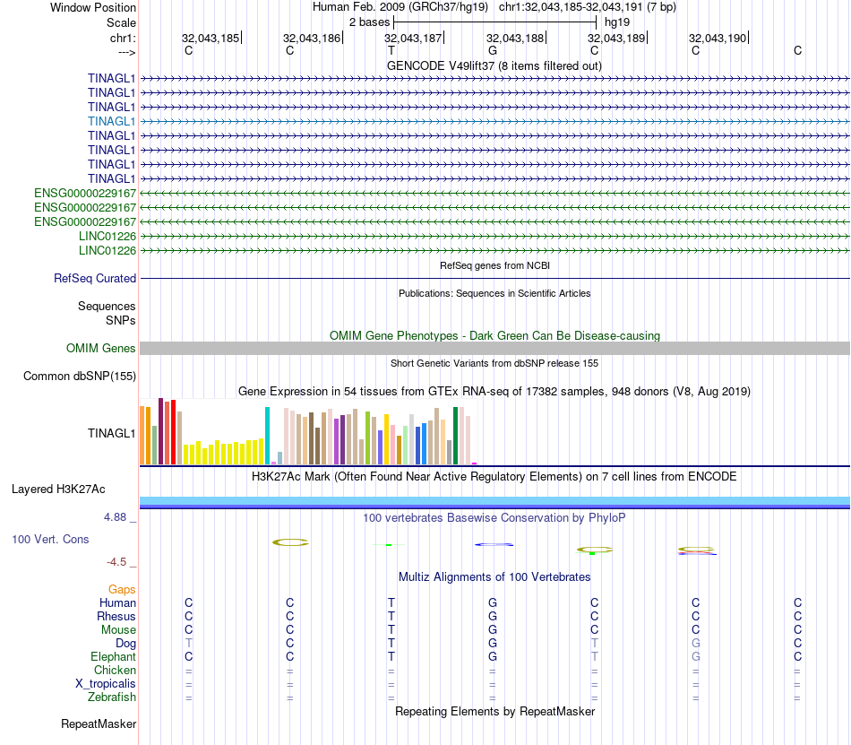This screenshot has height=745, width=851.
Task: Click the light blue H3K27Ac signal band
Action: tap(494, 500)
